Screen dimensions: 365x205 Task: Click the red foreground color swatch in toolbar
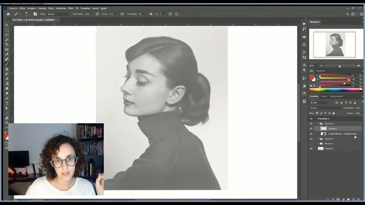(5, 136)
